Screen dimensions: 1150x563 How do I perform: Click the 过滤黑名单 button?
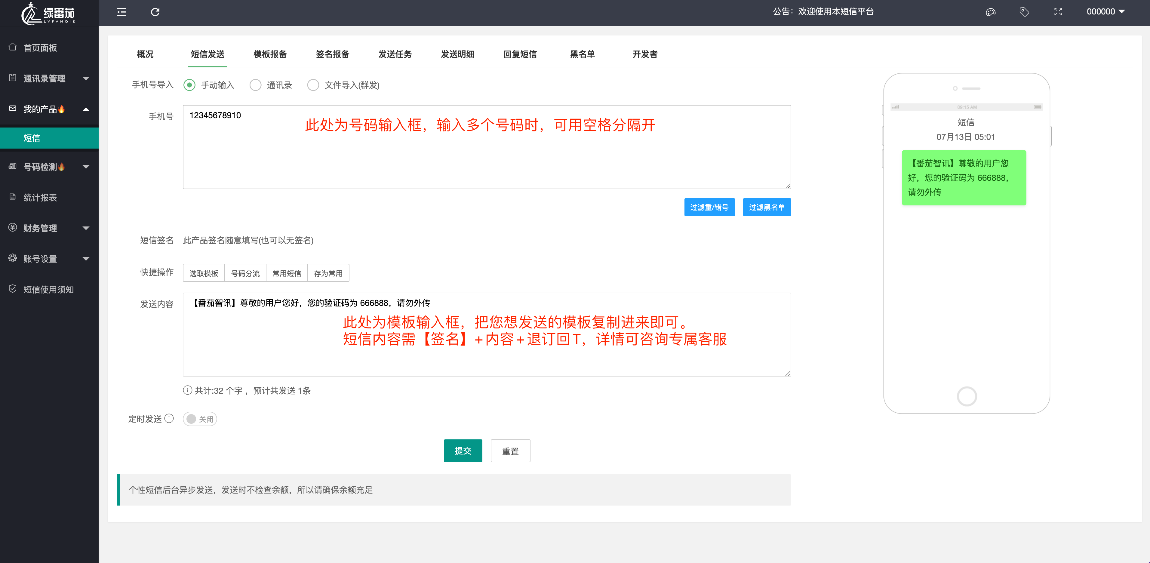767,207
